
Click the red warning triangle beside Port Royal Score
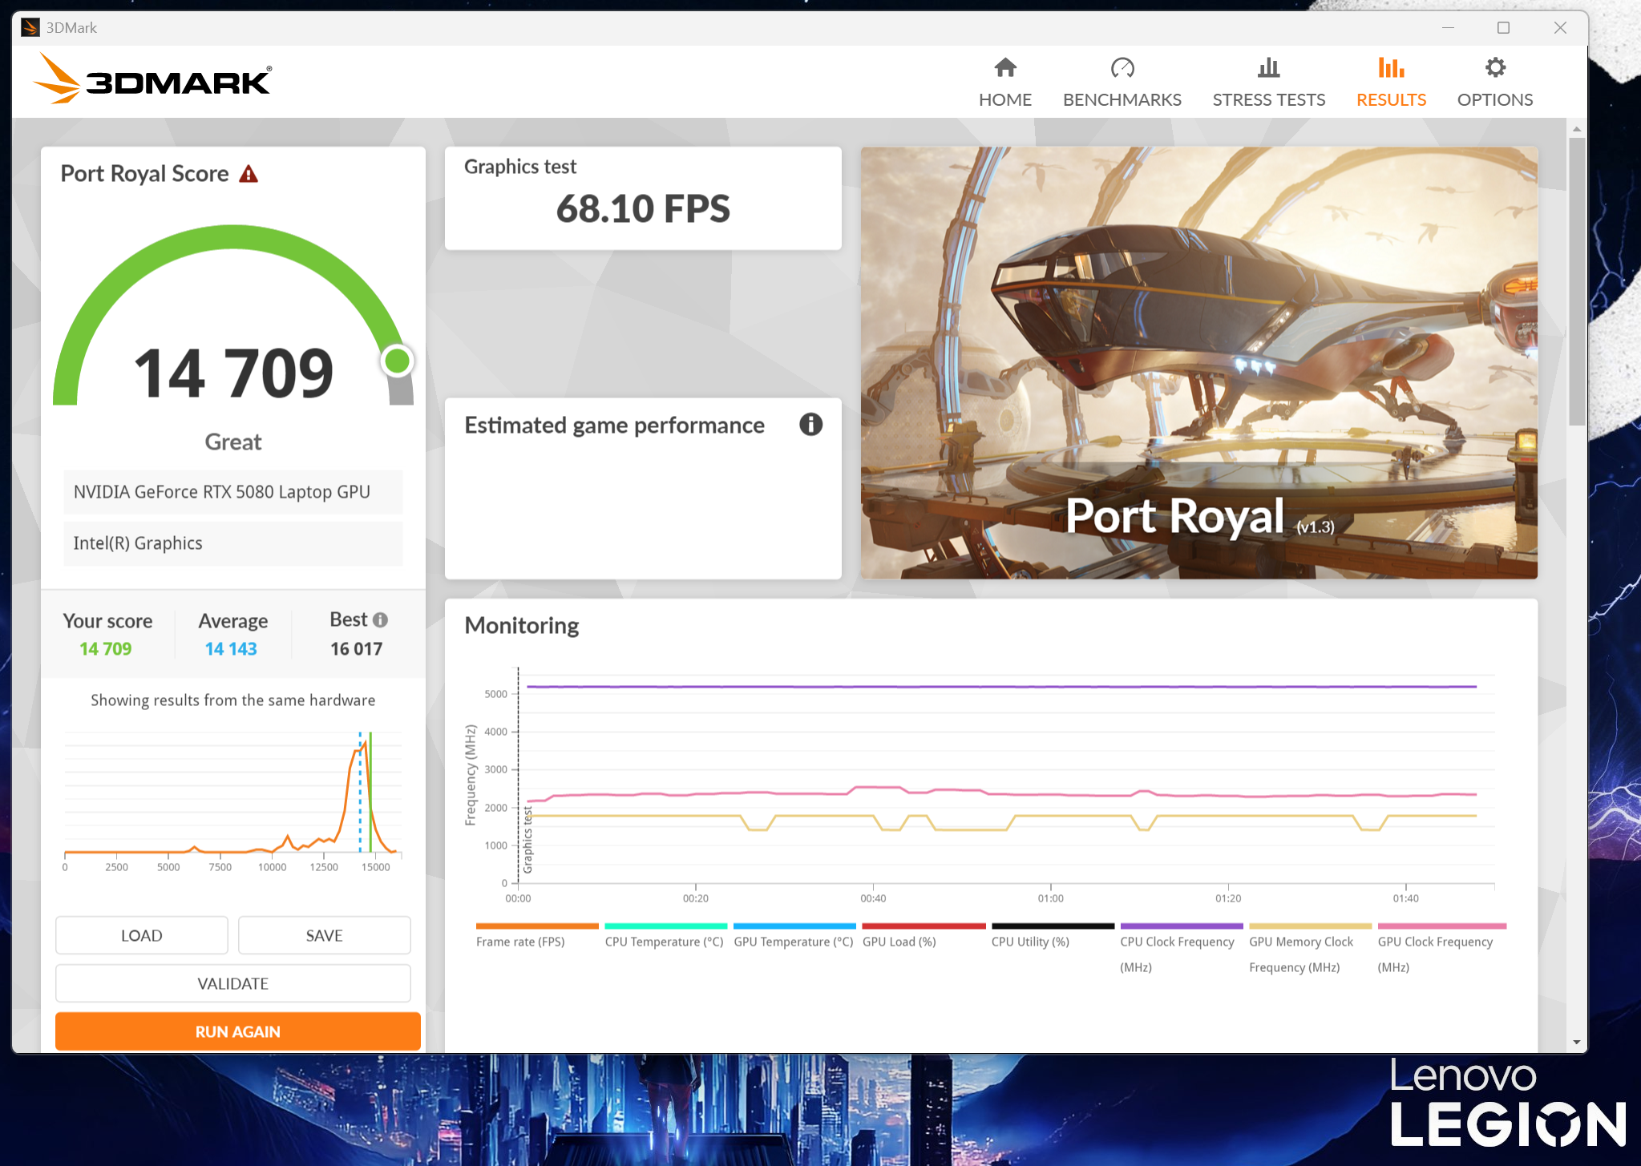click(249, 174)
